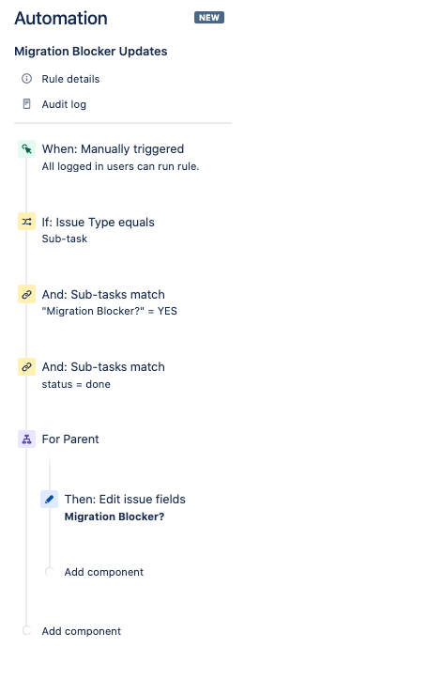The width and height of the screenshot is (443, 694).
Task: Click the NEW badge beside Automation
Action: point(209,17)
